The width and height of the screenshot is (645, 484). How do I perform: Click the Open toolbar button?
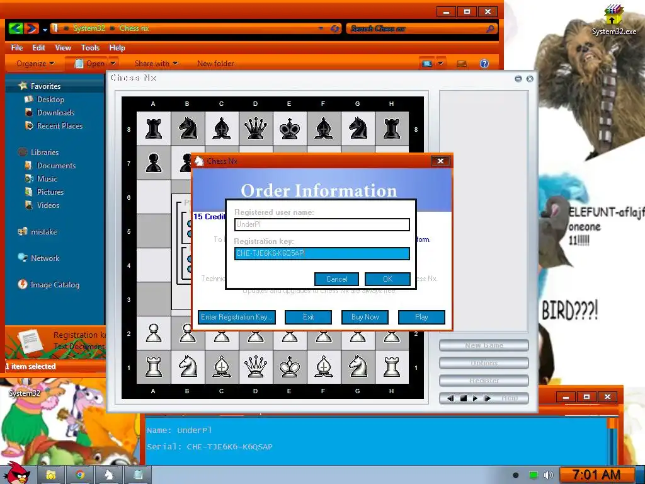[89, 64]
